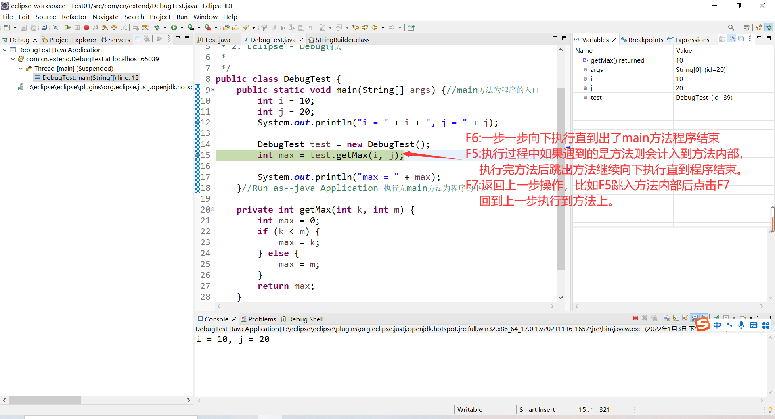Click the Save icon in the toolbar
This screenshot has width=775, height=419.
(x=23, y=27)
